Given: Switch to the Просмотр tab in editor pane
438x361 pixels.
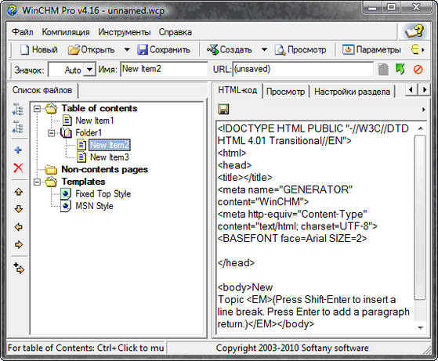Looking at the screenshot, I should point(285,92).
